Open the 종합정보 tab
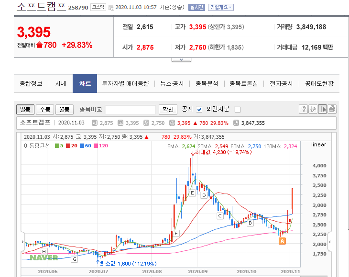The image size is (349, 277). [31, 84]
